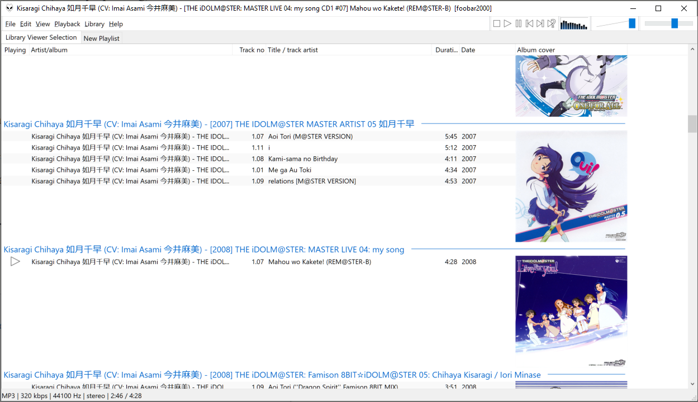Screen dimensions: 698x402
Task: Click duration 4:53 of relations
Action: pos(451,181)
